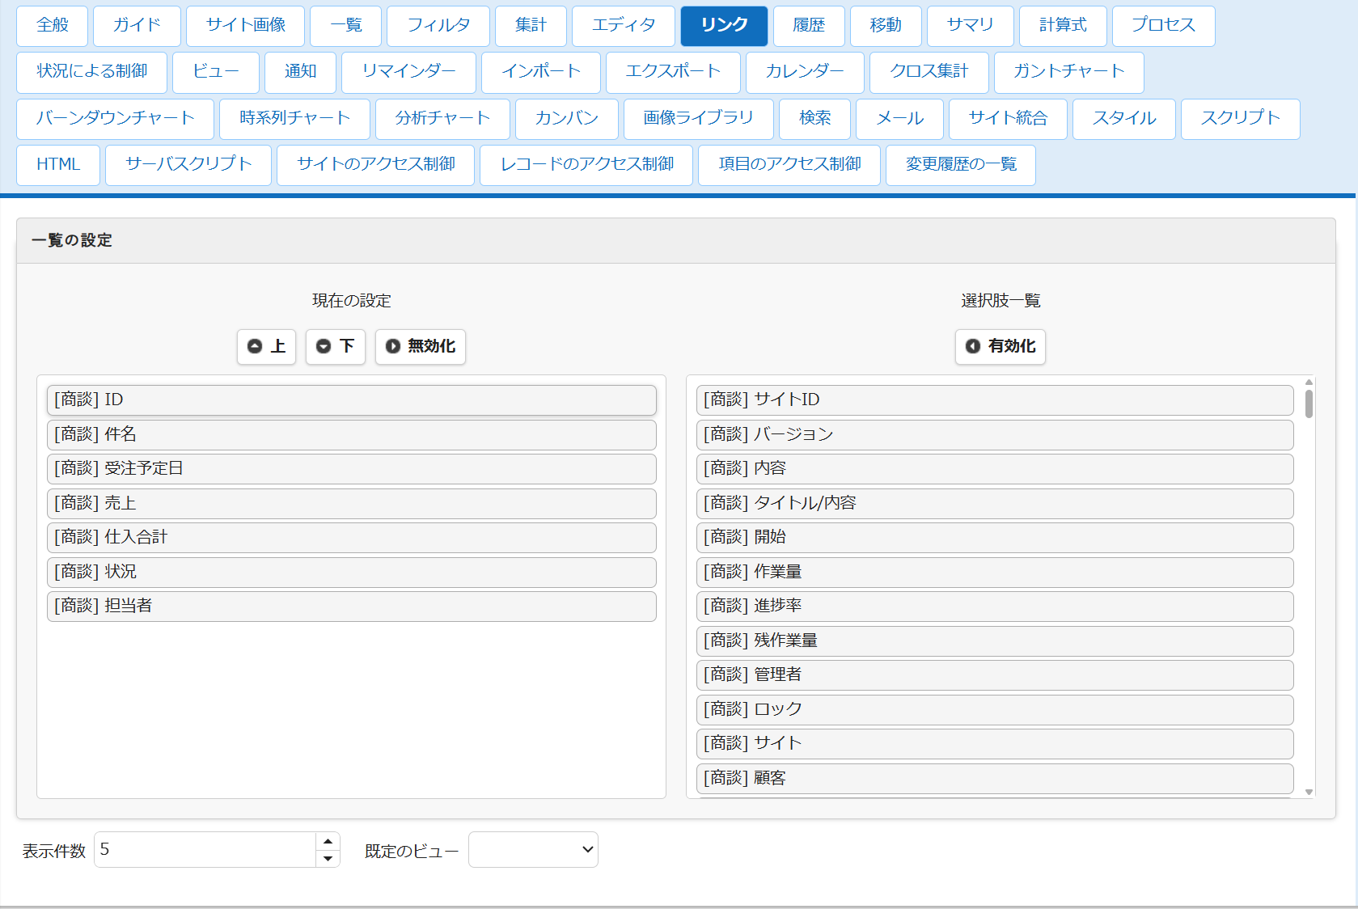1358x909 pixels.
Task: Open the 時系列チャート tab
Action: (x=294, y=119)
